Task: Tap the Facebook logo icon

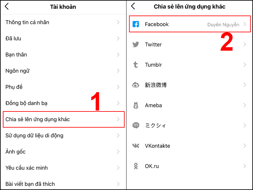Action: [x=136, y=24]
